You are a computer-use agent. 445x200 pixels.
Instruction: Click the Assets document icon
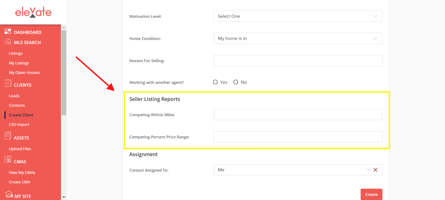(x=8, y=136)
